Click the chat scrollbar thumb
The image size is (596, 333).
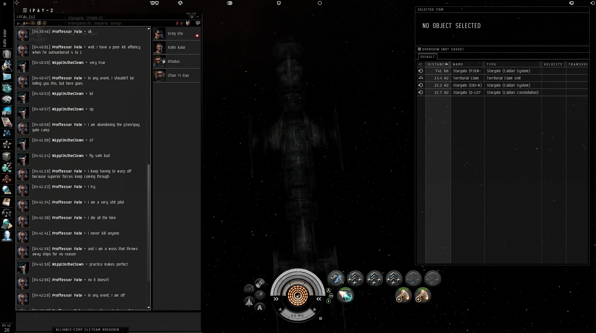(149, 223)
